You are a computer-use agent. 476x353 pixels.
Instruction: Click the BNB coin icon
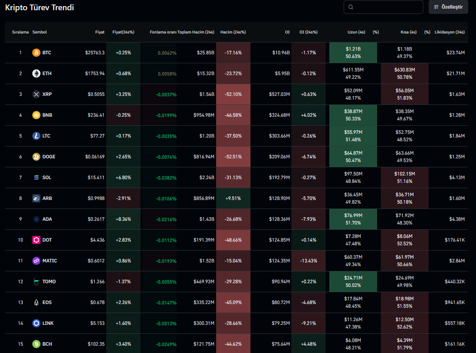click(36, 115)
